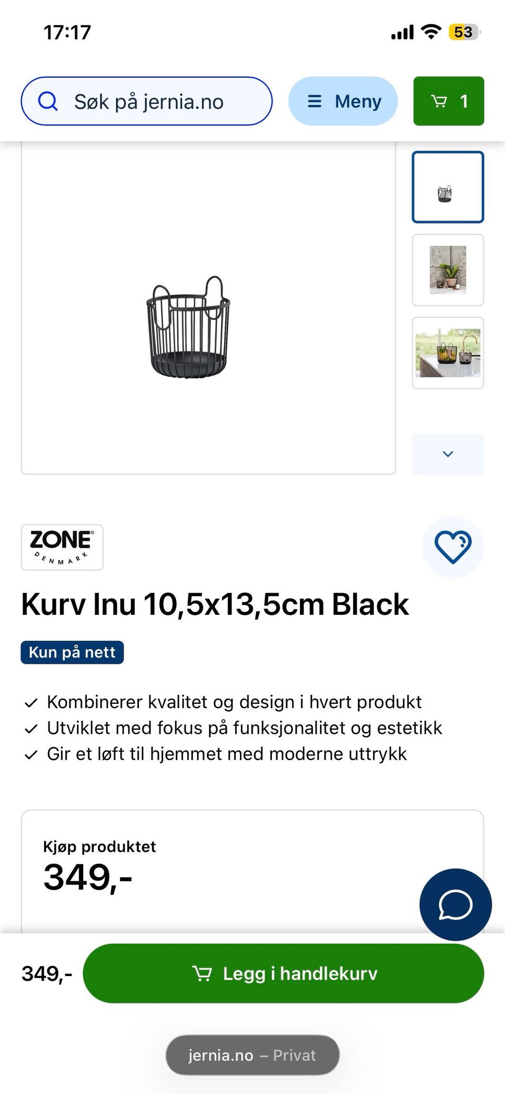This screenshot has height=1094, width=505.
Task: Open the chat support bubble
Action: pos(456,904)
